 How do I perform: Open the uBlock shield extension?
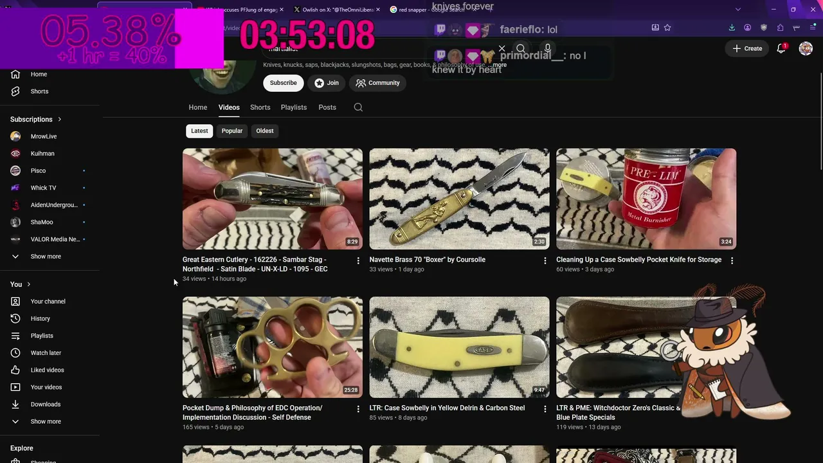(x=764, y=28)
